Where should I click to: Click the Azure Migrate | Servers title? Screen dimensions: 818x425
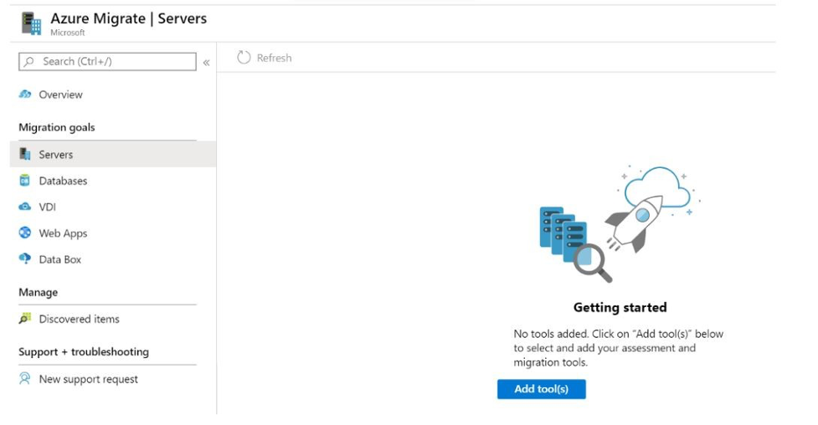click(128, 18)
